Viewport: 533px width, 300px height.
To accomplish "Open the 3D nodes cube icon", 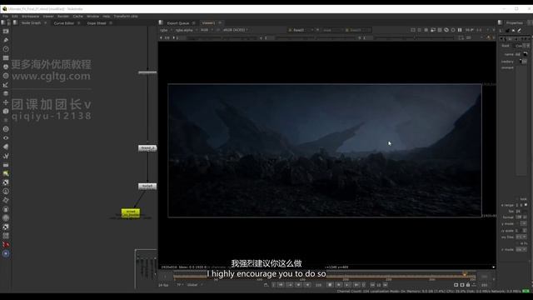I will click(6, 111).
